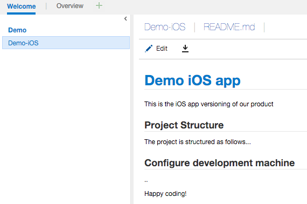Click the Configure development machine heading
This screenshot has width=307, height=204.
coord(220,163)
